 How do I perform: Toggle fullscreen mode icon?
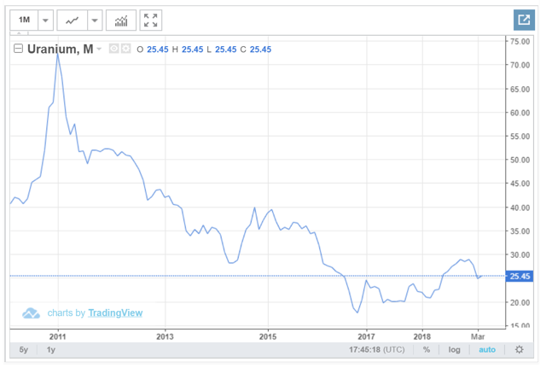(x=151, y=20)
